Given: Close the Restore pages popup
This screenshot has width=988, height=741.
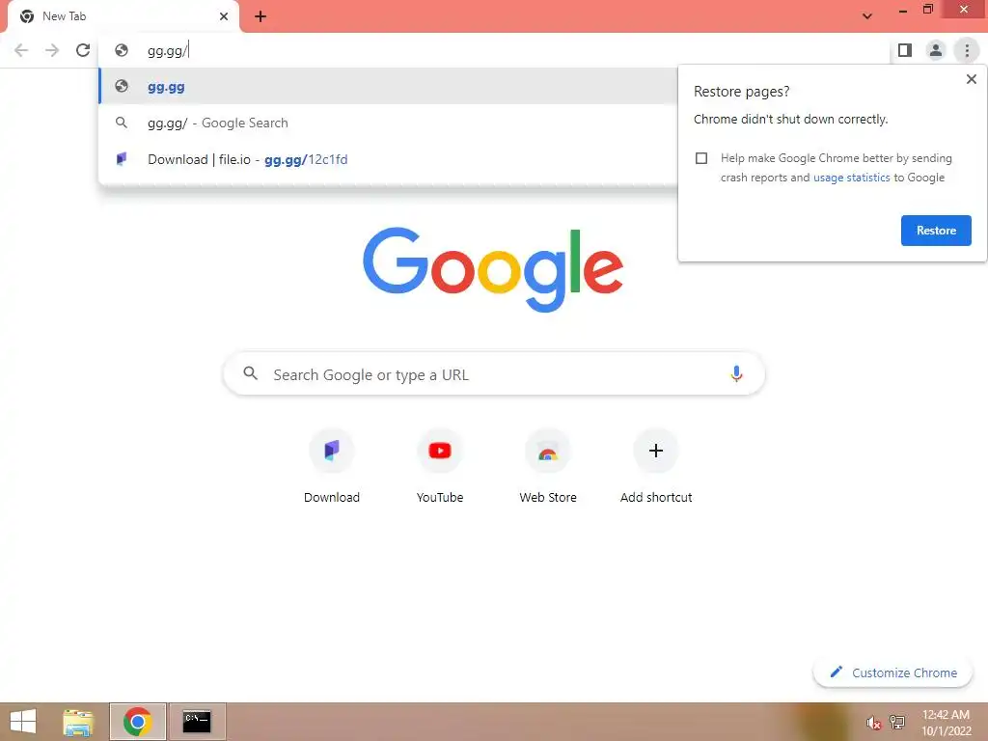Looking at the screenshot, I should (971, 79).
